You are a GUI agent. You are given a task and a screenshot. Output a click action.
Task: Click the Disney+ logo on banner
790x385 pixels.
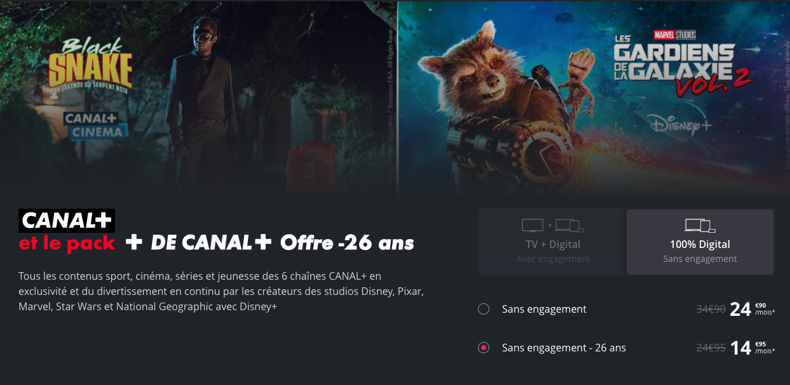[681, 124]
